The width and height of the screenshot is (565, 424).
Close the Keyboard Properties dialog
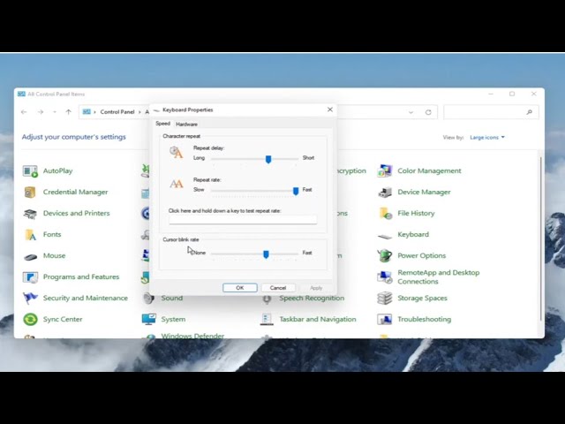[x=329, y=110]
